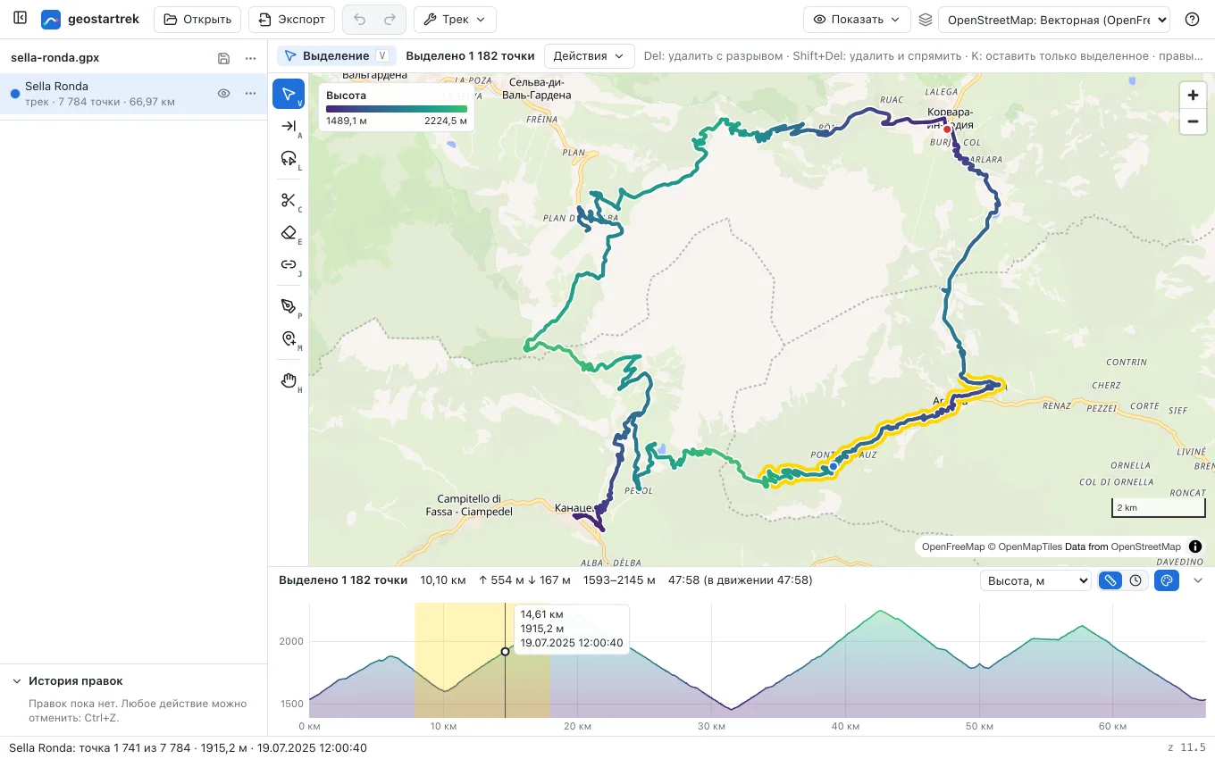
Task: Open the OpenStreetMap basemap selector
Action: (x=1054, y=19)
